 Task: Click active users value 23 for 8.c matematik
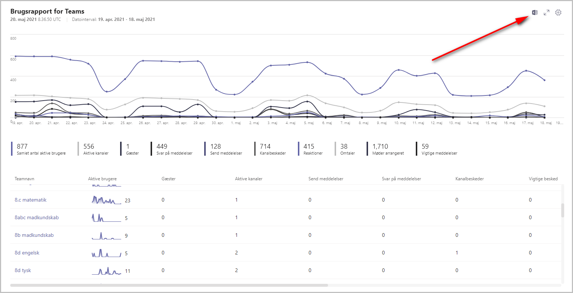[x=127, y=200]
